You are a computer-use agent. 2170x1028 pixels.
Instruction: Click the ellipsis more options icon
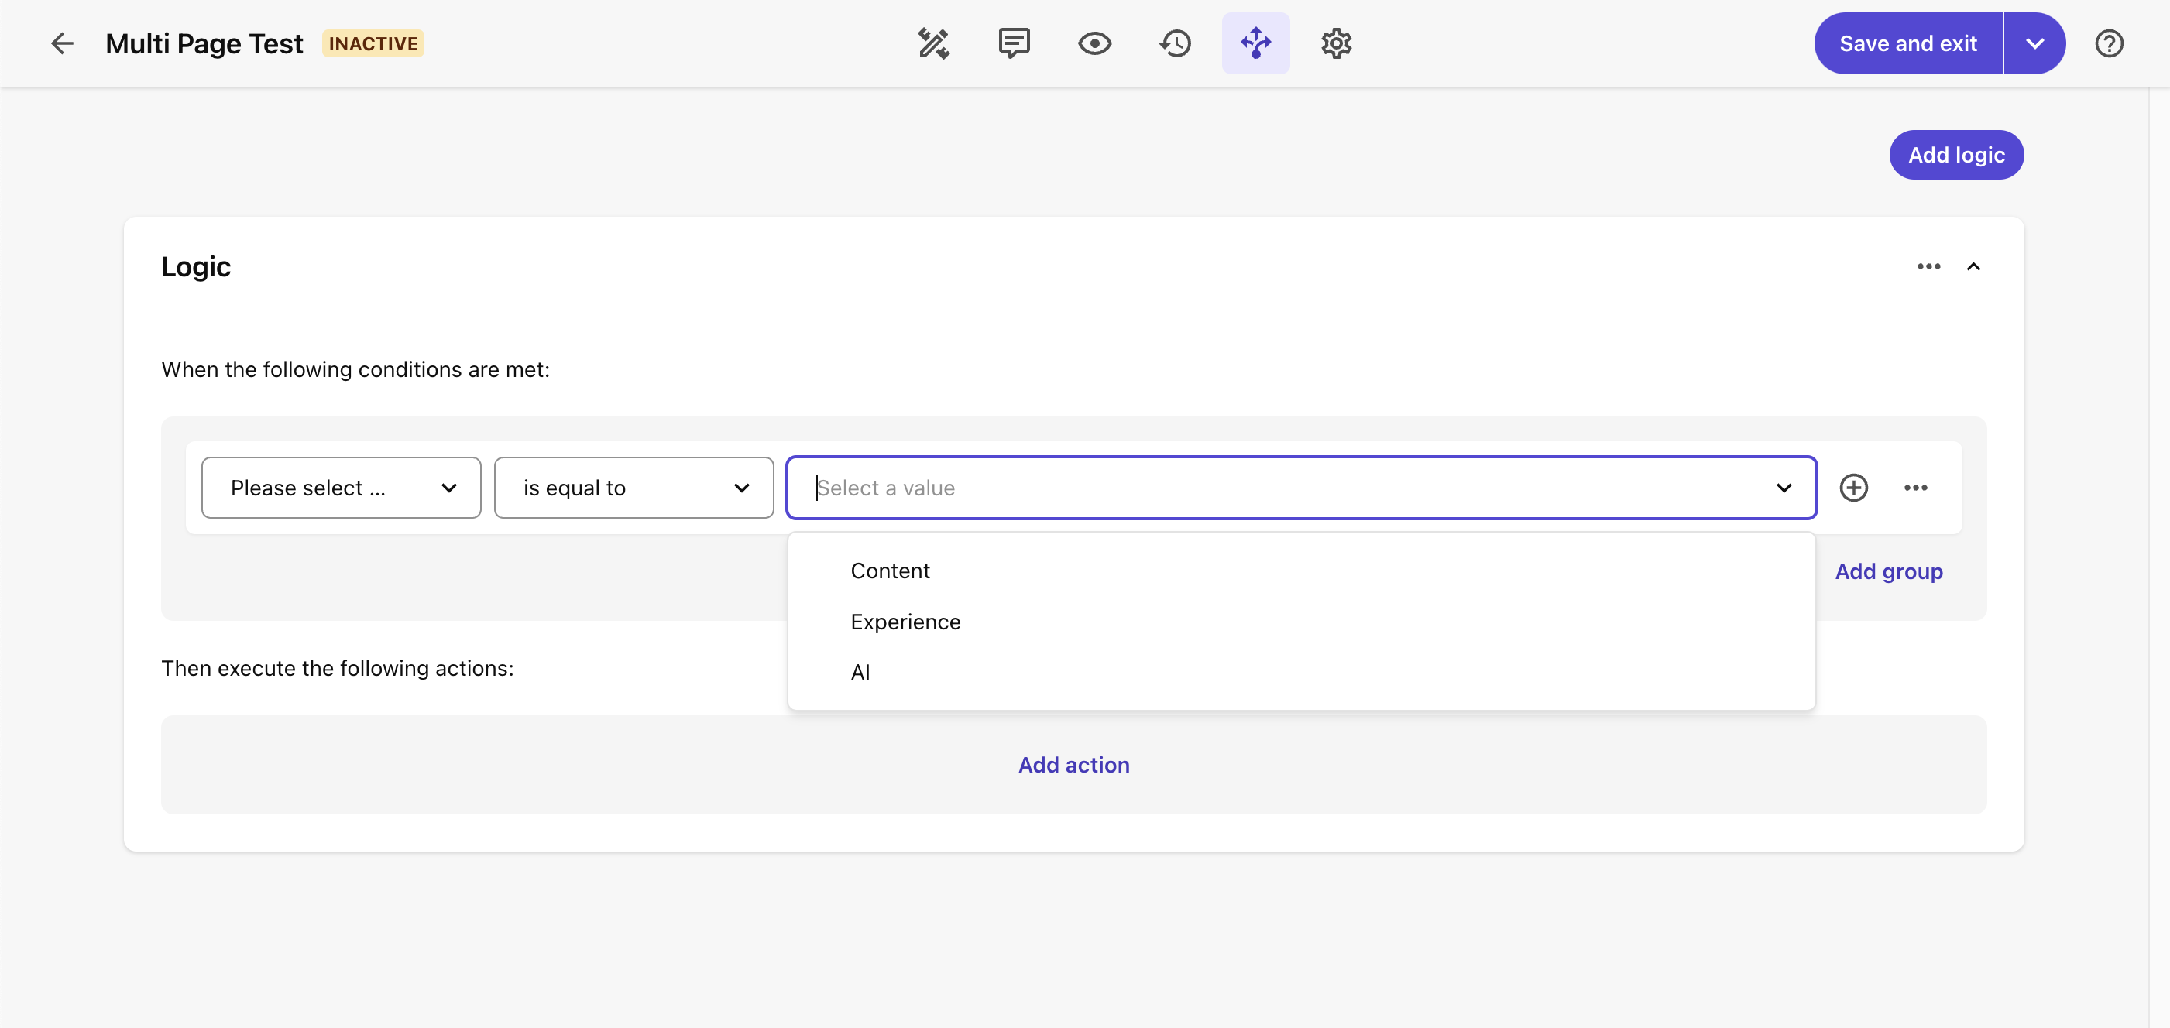pos(1915,487)
